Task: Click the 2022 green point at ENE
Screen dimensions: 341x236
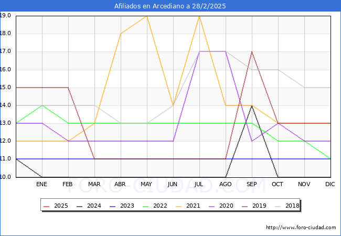Action: pos(42,105)
